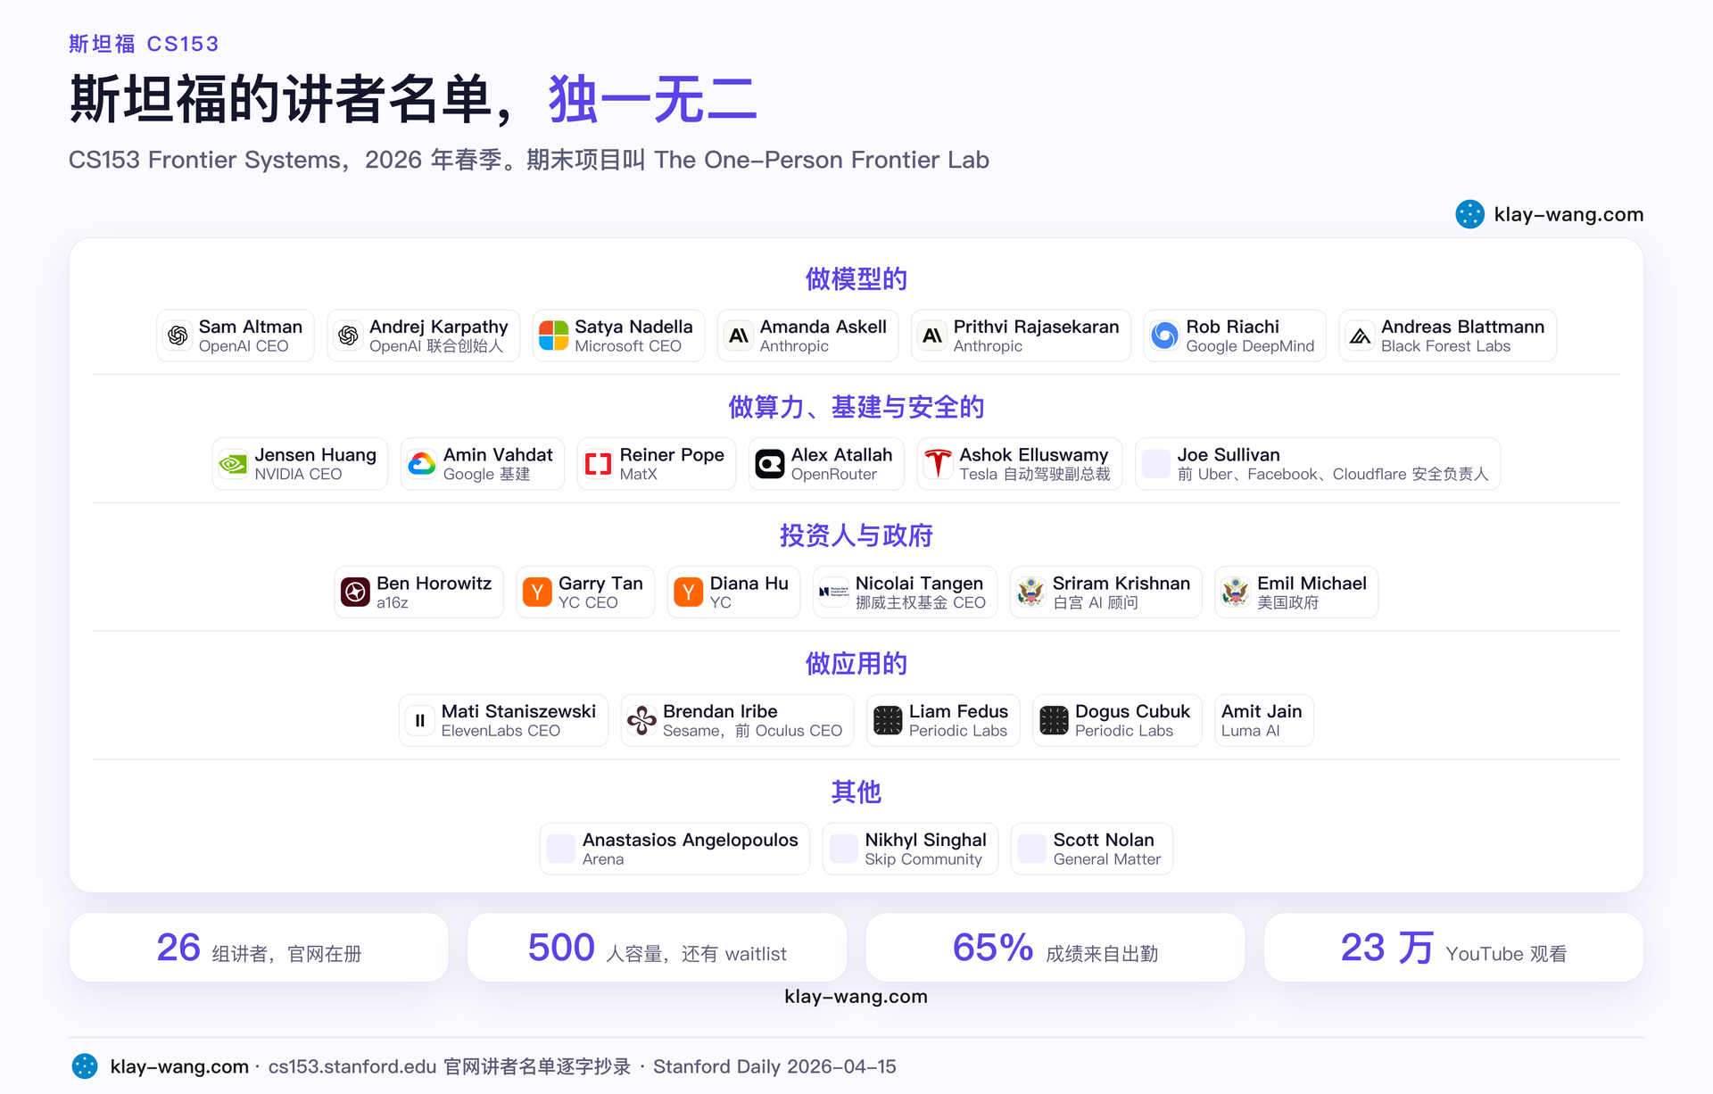Select the Nikhyl Singhal name
Viewport: 1713px width, 1094px height.
coord(925,840)
